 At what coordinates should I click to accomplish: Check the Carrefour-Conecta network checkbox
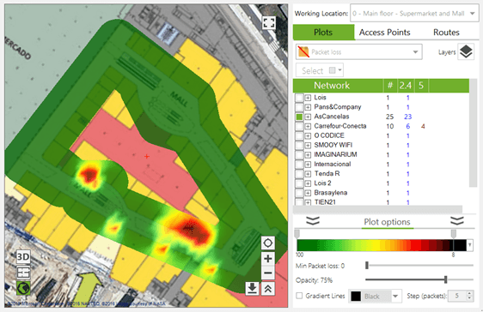[x=299, y=126]
